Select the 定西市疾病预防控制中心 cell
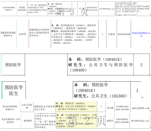 click(x=9, y=9)
